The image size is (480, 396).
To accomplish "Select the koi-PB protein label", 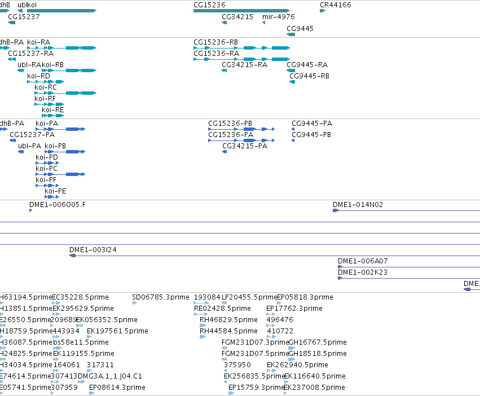I will pos(55,147).
